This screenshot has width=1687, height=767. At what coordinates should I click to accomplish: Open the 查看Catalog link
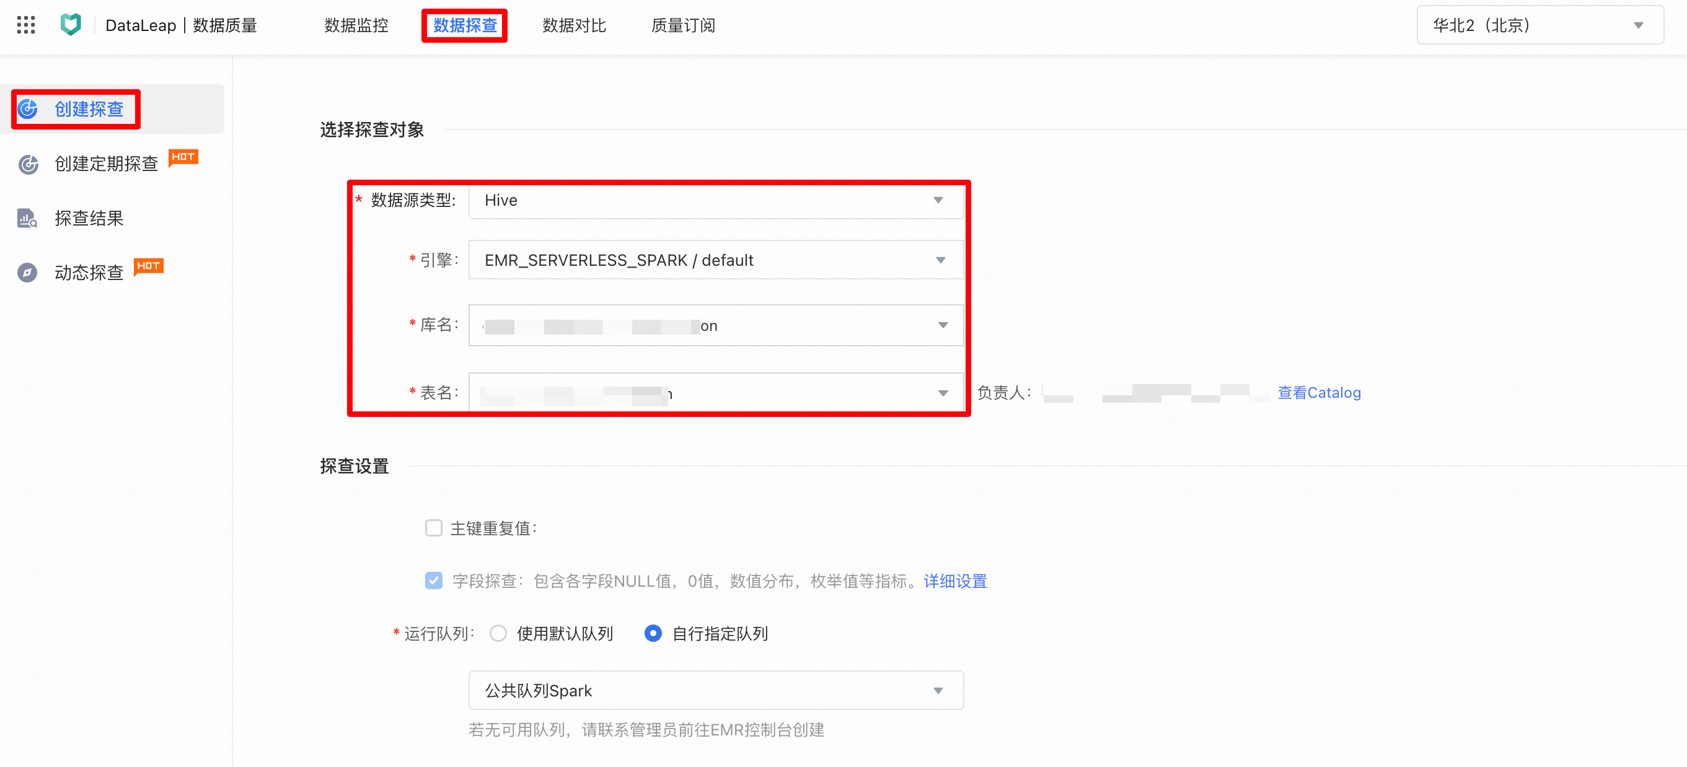[x=1319, y=392]
